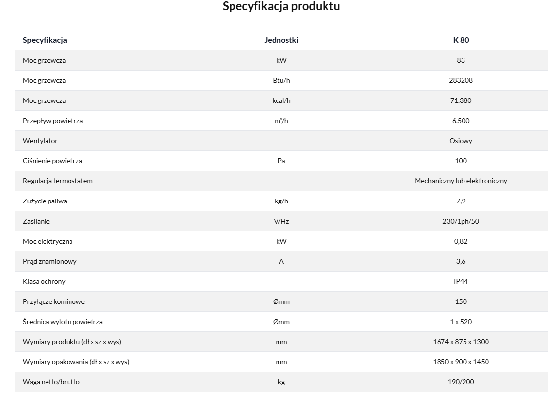Viewport: 557px width, 401px height.
Task: Click 'Mechaniczny lub elektroniczny' value
Action: click(461, 181)
